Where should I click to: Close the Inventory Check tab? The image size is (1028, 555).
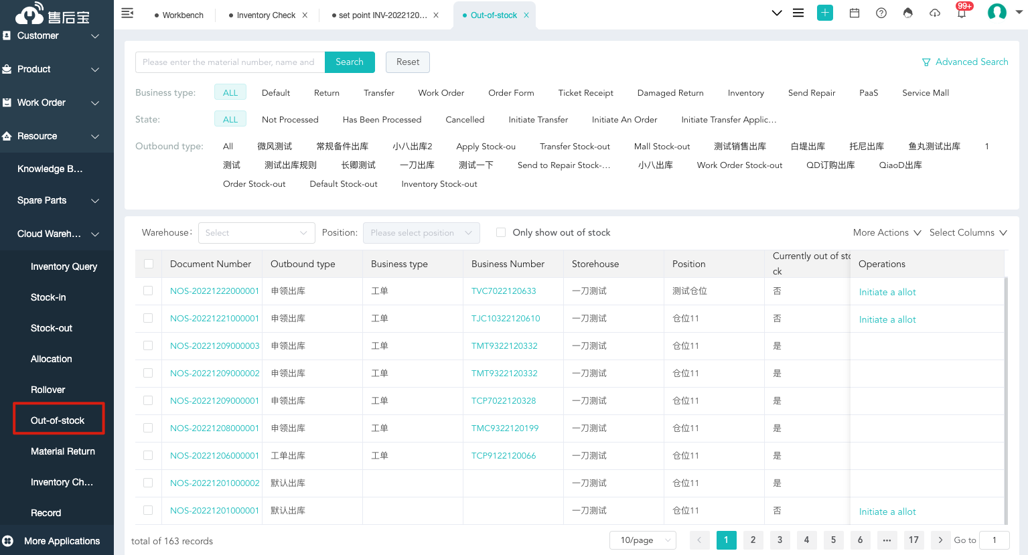coord(305,15)
